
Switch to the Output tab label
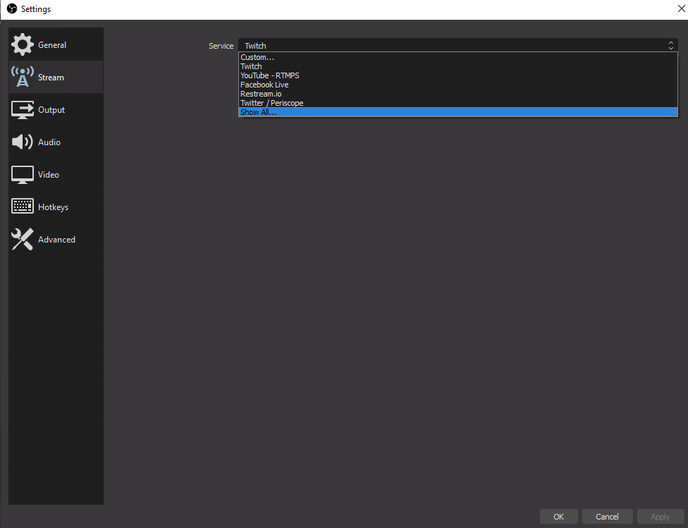51,110
